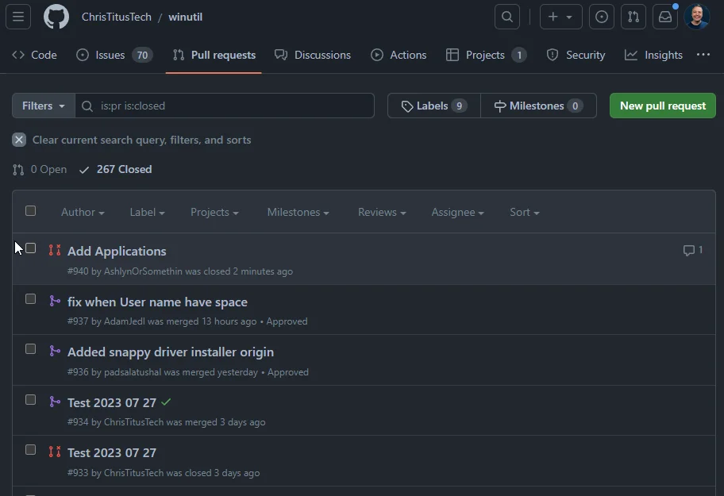Open the Milestones 0 button

pos(538,106)
